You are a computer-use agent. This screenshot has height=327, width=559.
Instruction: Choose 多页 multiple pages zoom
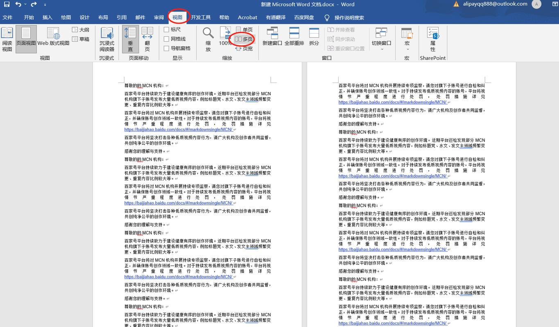[244, 39]
